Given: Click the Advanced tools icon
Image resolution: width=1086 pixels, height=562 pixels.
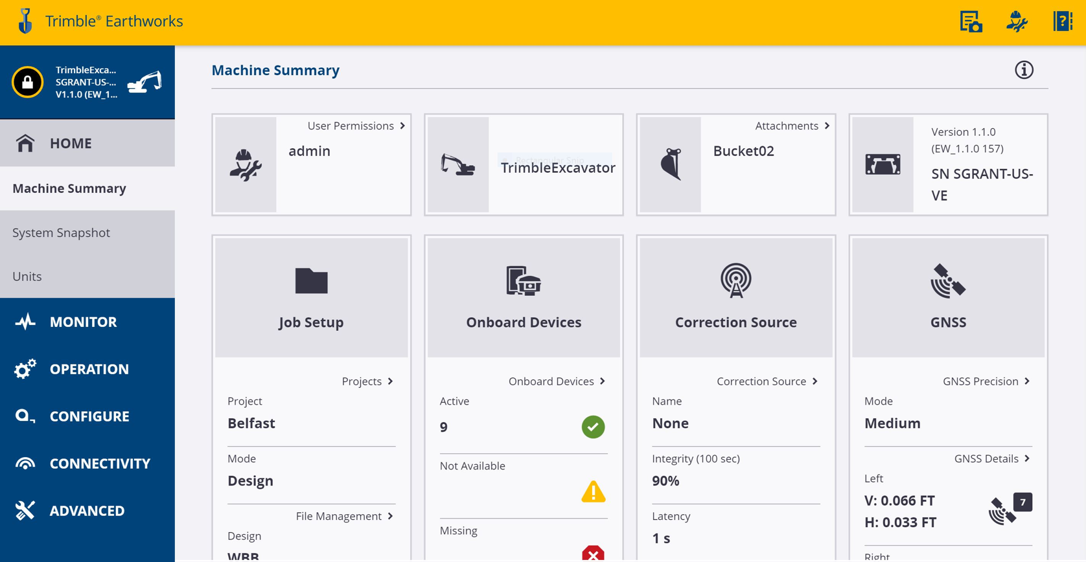Looking at the screenshot, I should pyautogui.click(x=25, y=511).
